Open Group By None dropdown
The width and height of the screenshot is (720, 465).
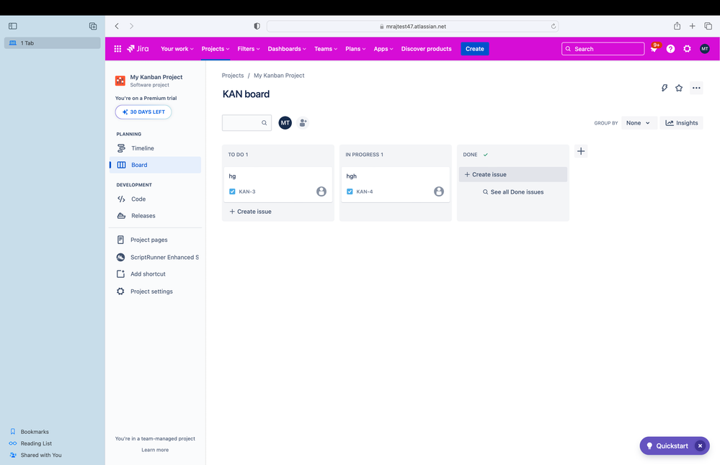pos(639,123)
